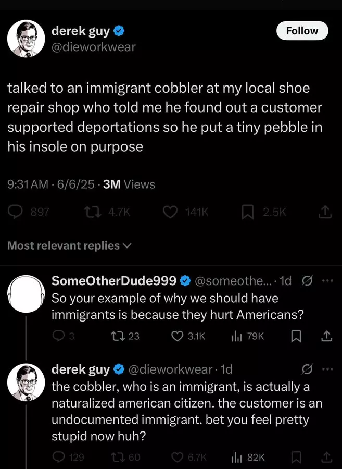342x469 pixels.
Task: Open the @dieworkwear handle link in reply
Action: pyautogui.click(x=170, y=369)
